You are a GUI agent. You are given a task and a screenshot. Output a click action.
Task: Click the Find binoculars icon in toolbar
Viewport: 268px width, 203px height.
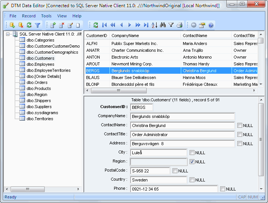tap(163, 25)
